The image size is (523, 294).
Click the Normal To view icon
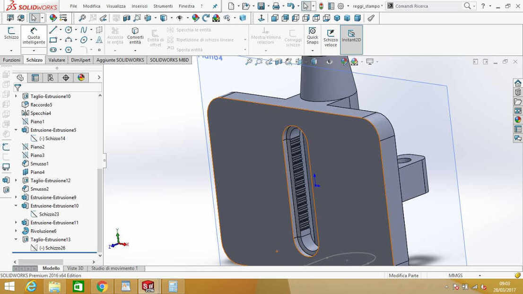(x=261, y=18)
